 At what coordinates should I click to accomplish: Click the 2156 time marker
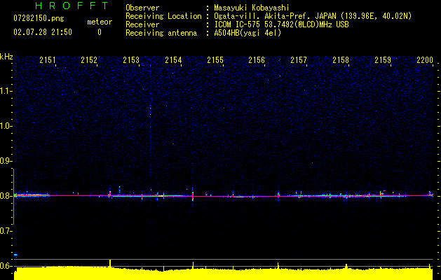click(257, 60)
